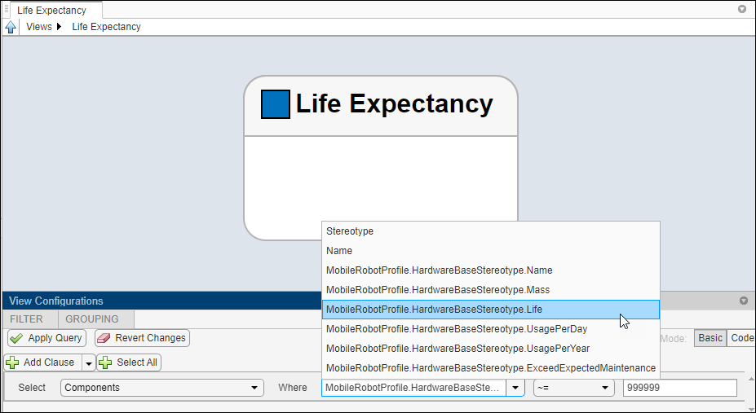Click the Add Clause button
Viewport: 756px width, 413px height.
coord(42,362)
